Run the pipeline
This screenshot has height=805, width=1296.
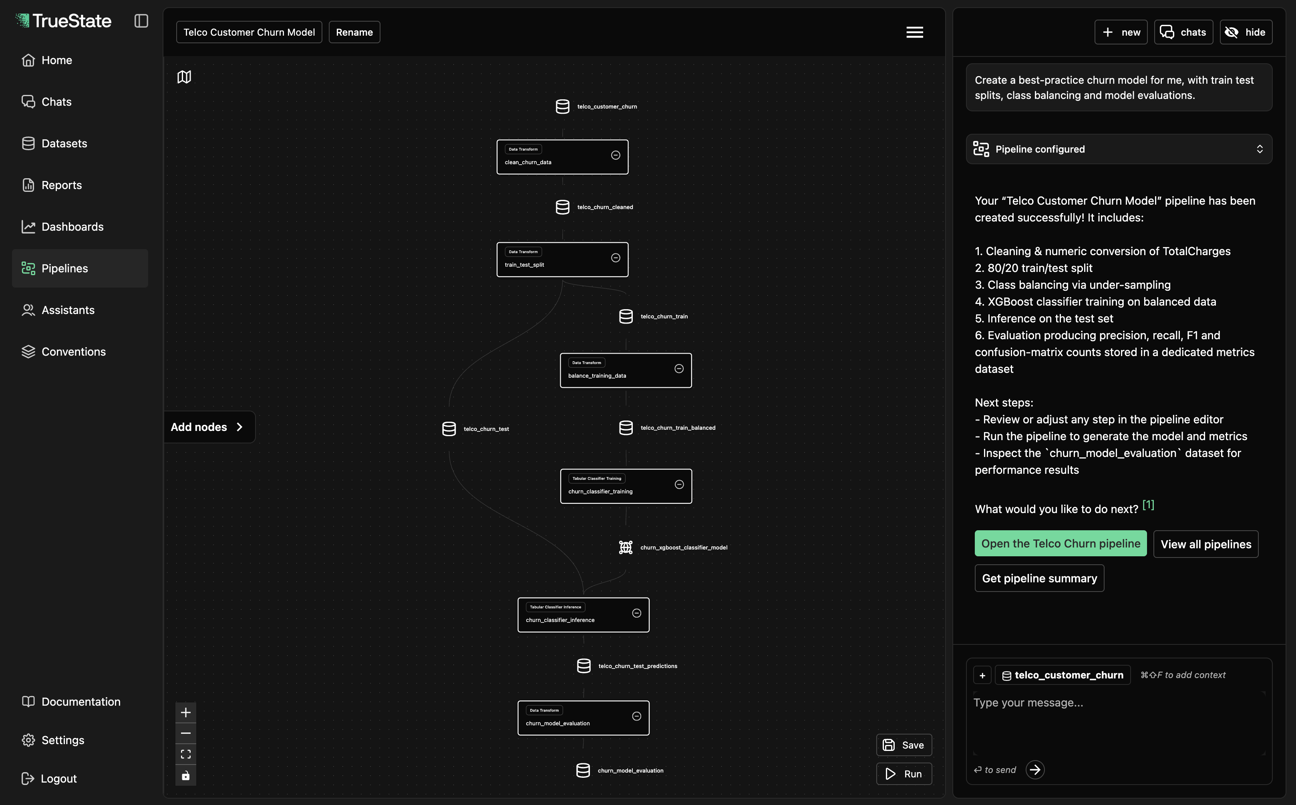pyautogui.click(x=903, y=774)
